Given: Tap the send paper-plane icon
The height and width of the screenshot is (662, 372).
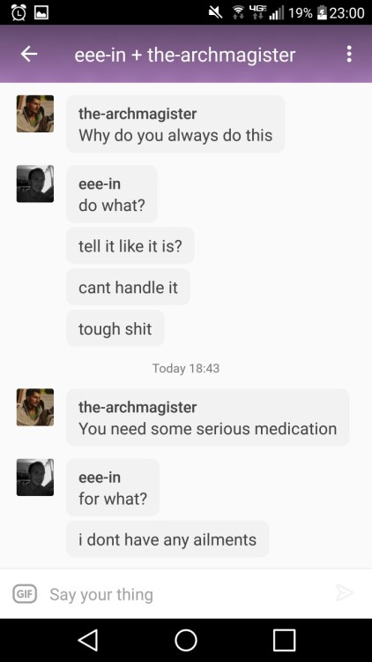Looking at the screenshot, I should point(344,593).
